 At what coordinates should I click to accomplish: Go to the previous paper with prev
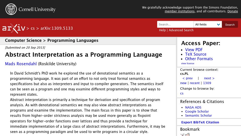click(187, 78)
